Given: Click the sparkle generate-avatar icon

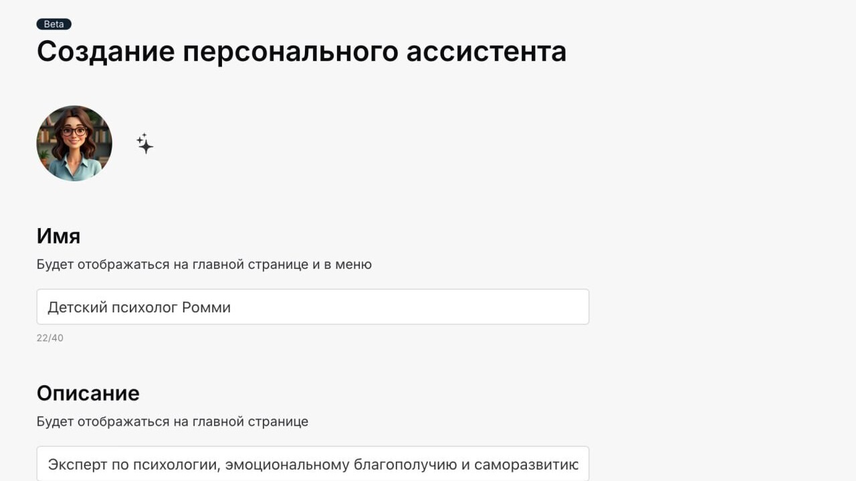Looking at the screenshot, I should [x=145, y=144].
